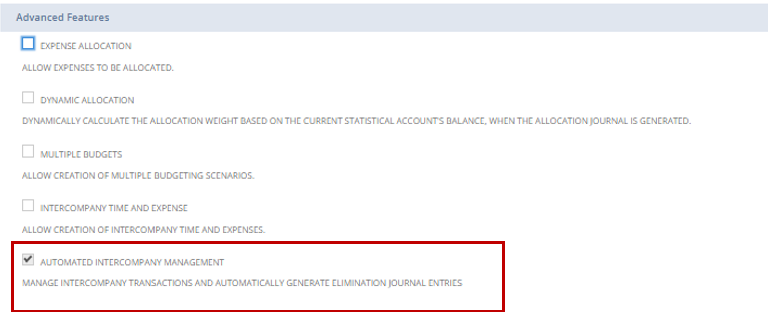The height and width of the screenshot is (324, 768).
Task: Uncheck Automated Intercompany Management checkbox
Action: [x=28, y=260]
